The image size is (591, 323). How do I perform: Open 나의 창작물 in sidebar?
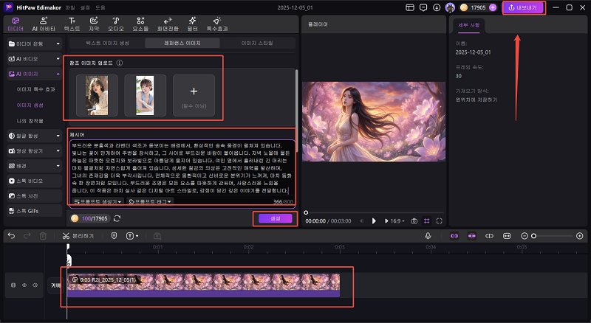30,121
